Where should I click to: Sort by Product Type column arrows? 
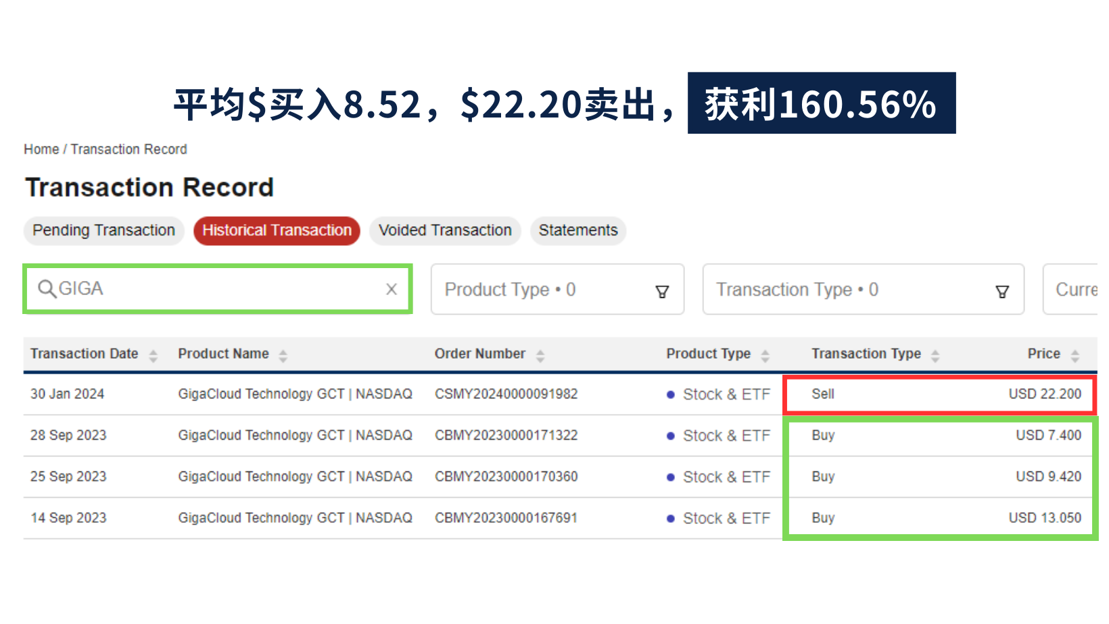765,355
